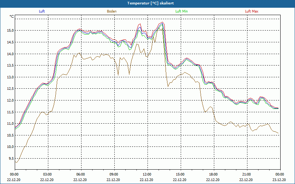Click the '21:00' time axis label
This screenshot has width=295, height=184.
tap(247, 174)
